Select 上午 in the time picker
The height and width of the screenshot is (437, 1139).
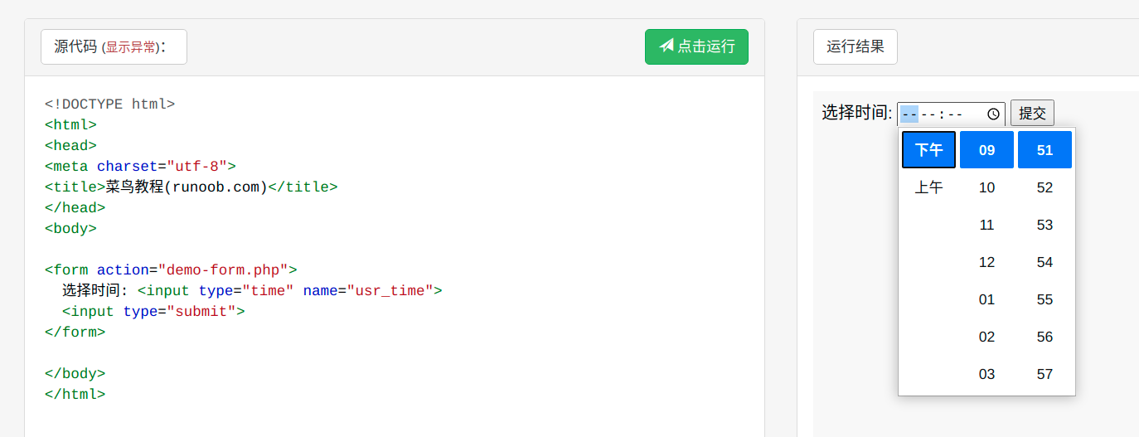click(x=928, y=187)
